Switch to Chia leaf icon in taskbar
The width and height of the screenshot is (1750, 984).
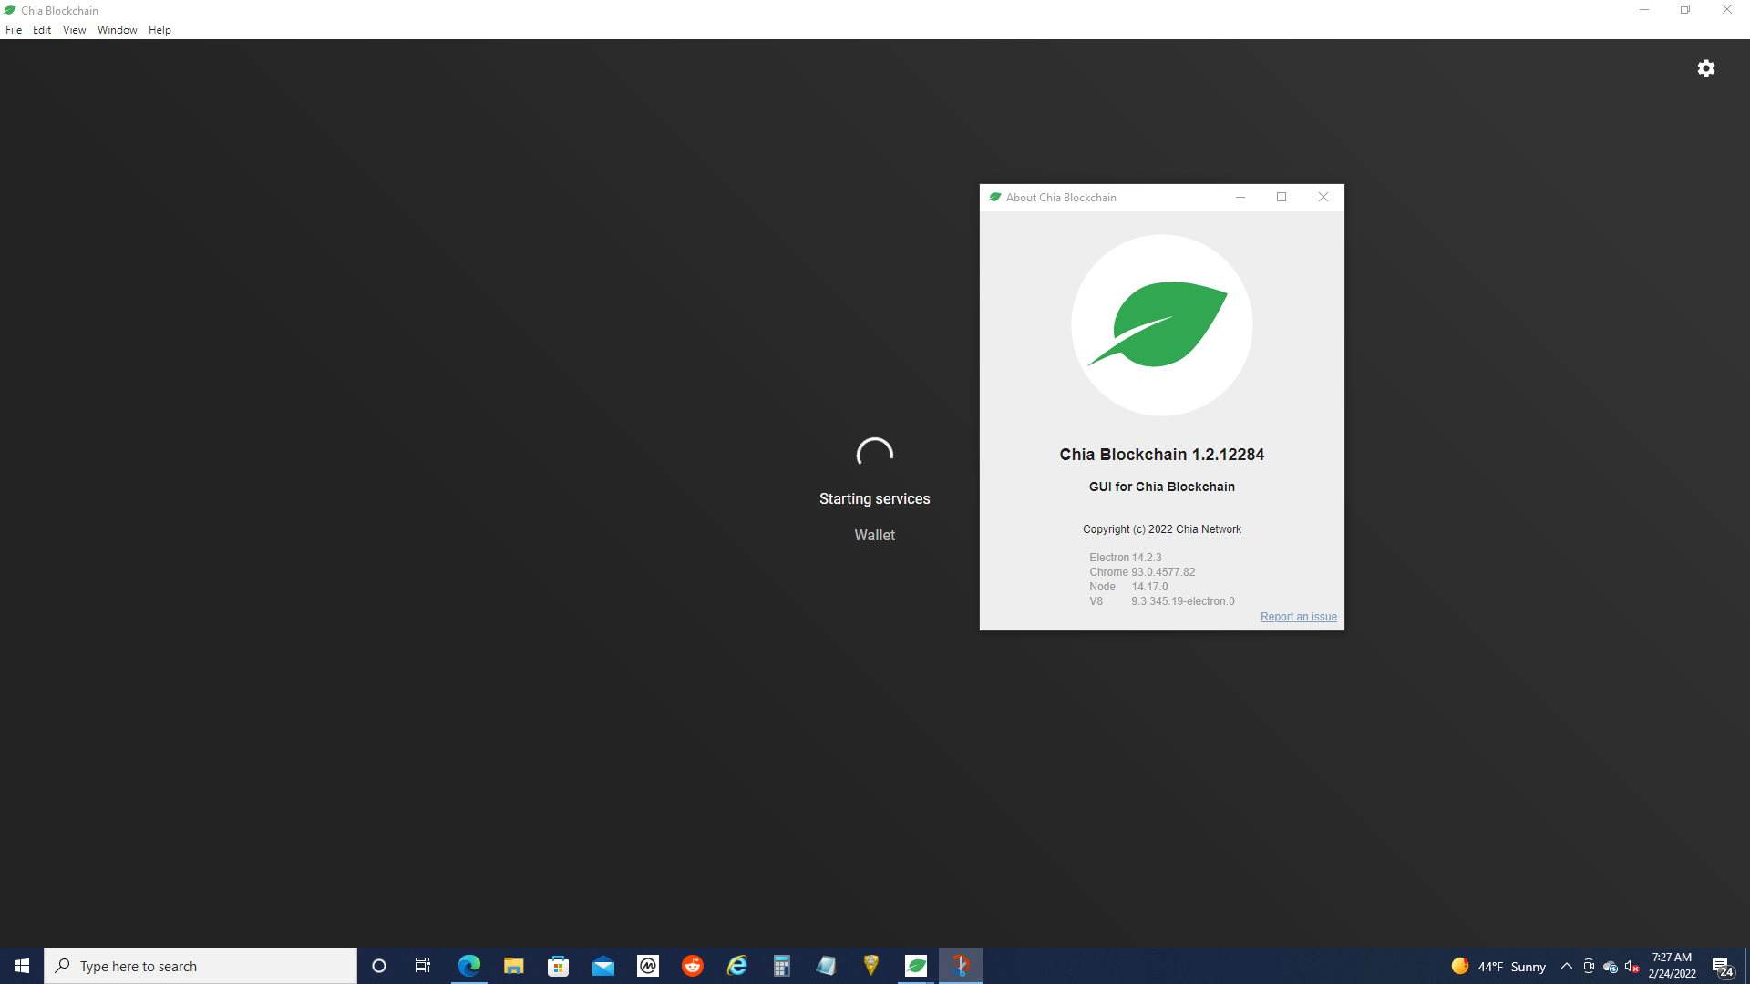click(x=915, y=966)
